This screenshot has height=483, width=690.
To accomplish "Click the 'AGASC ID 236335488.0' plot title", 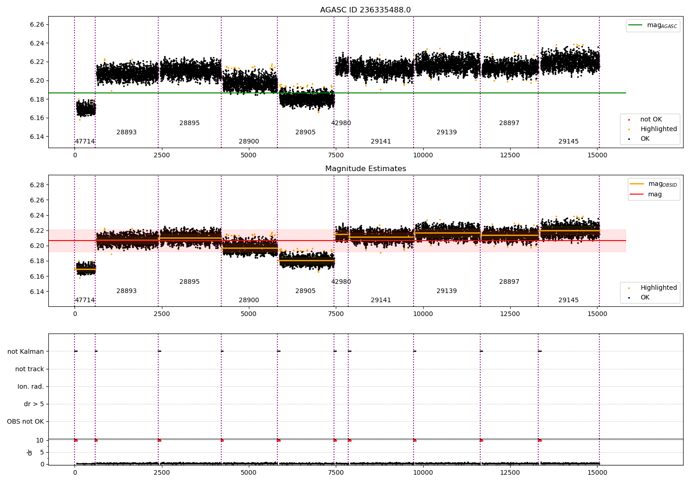I will click(365, 10).
